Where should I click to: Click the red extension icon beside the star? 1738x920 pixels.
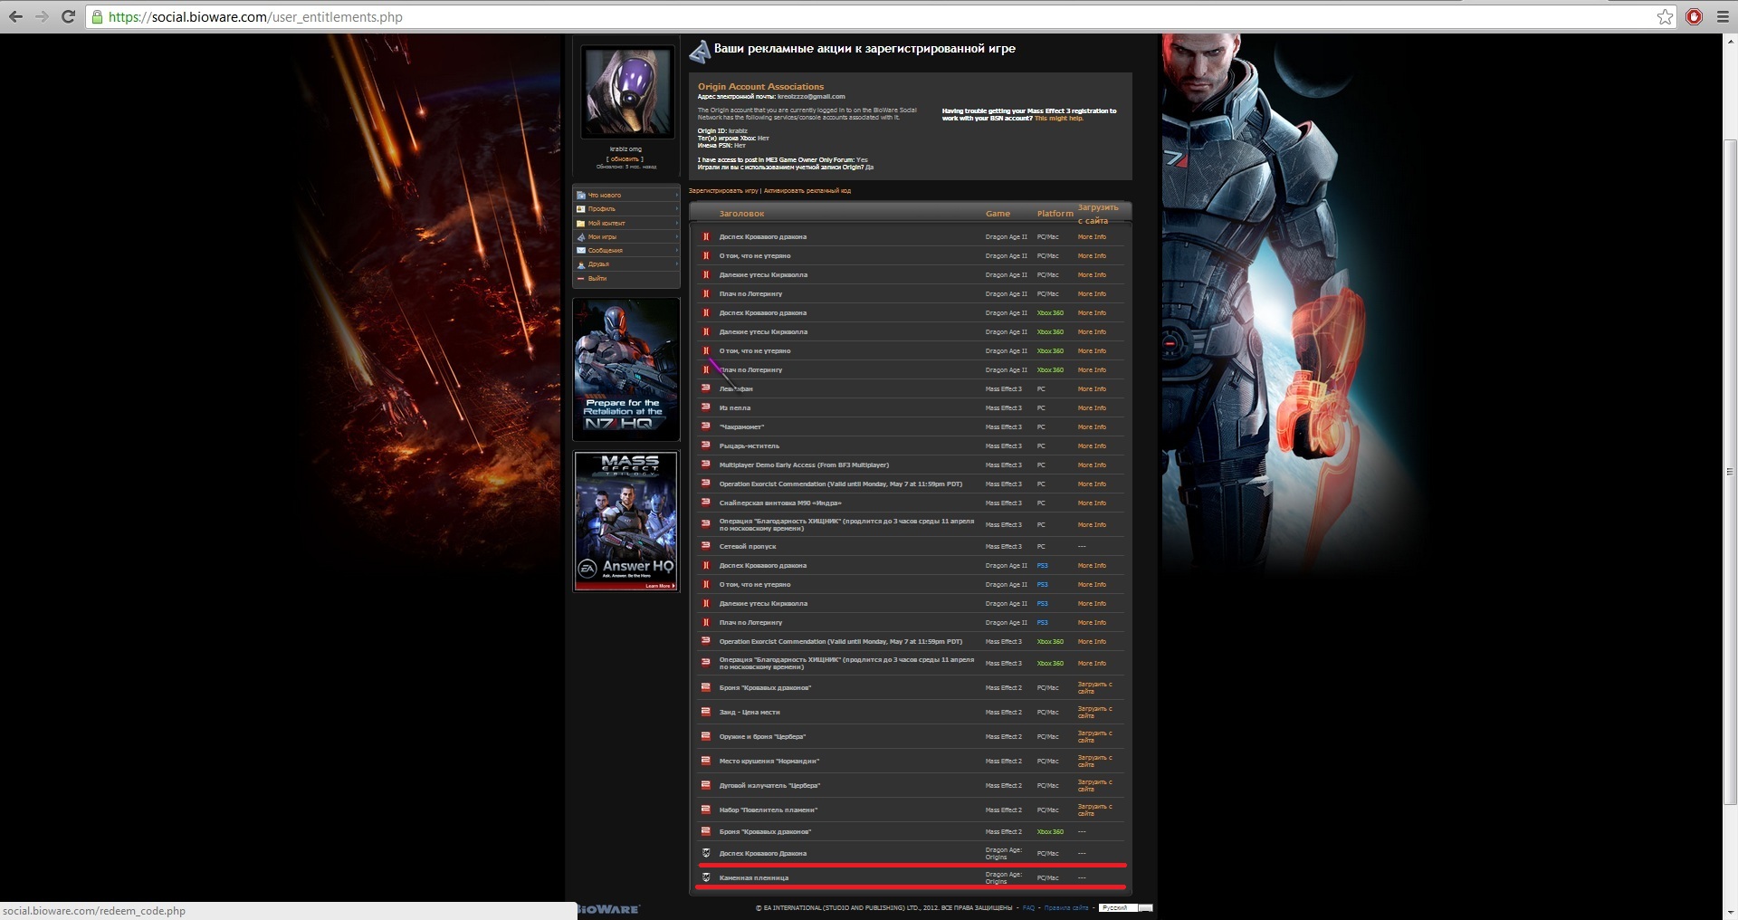point(1694,16)
